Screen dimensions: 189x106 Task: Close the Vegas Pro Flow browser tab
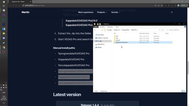pyautogui.click(x=30, y=2)
